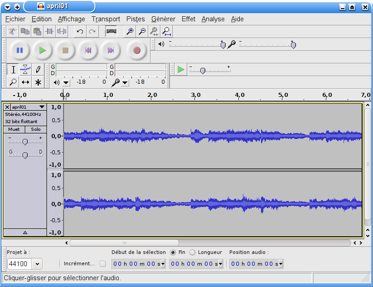Adjust the april01 track pan slider
This screenshot has width=373, height=287.
25,155
